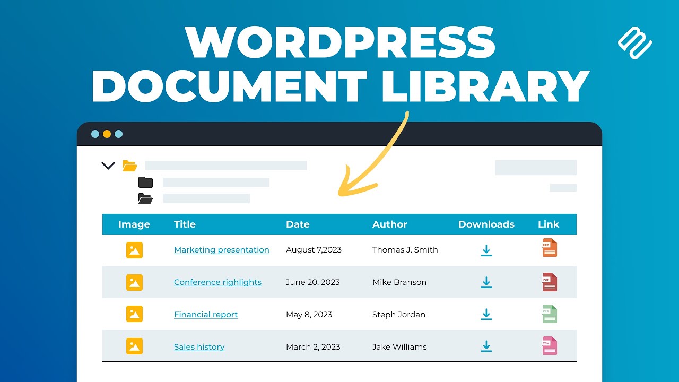This screenshot has width=679, height=382.
Task: Select author Mike Branson
Action: click(x=399, y=282)
